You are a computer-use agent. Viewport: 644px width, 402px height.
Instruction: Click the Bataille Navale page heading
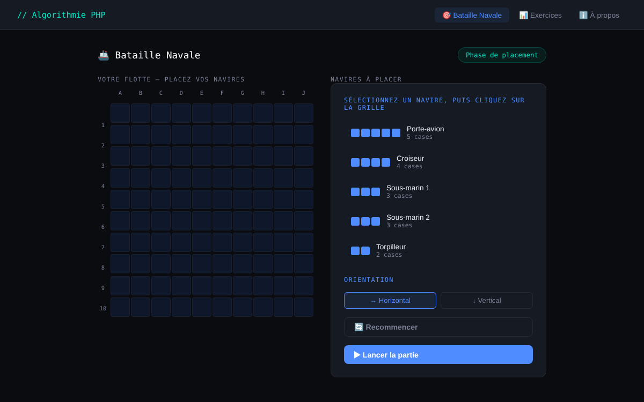click(149, 55)
